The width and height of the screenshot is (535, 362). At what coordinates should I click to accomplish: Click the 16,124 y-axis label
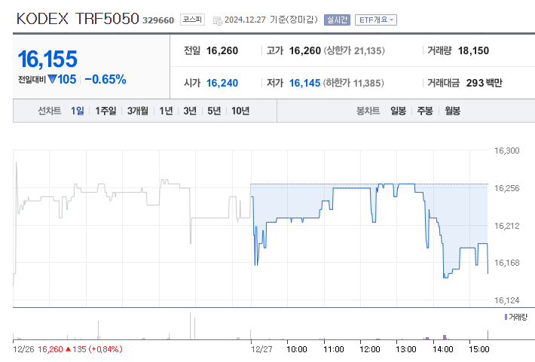pyautogui.click(x=506, y=300)
